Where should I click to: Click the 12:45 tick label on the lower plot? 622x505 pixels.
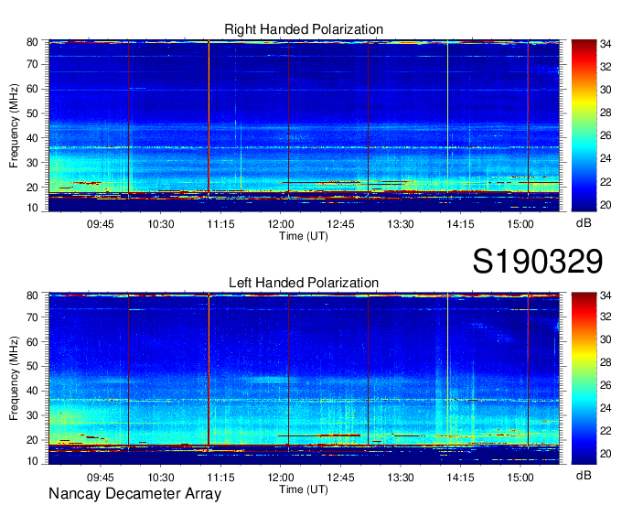point(341,478)
